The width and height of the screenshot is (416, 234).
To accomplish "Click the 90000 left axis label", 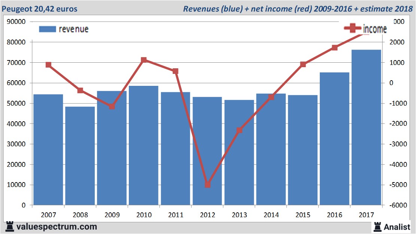I will (x=16, y=22).
